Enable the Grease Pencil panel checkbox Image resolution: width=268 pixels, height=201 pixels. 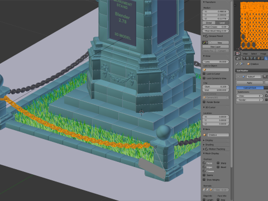207,36
